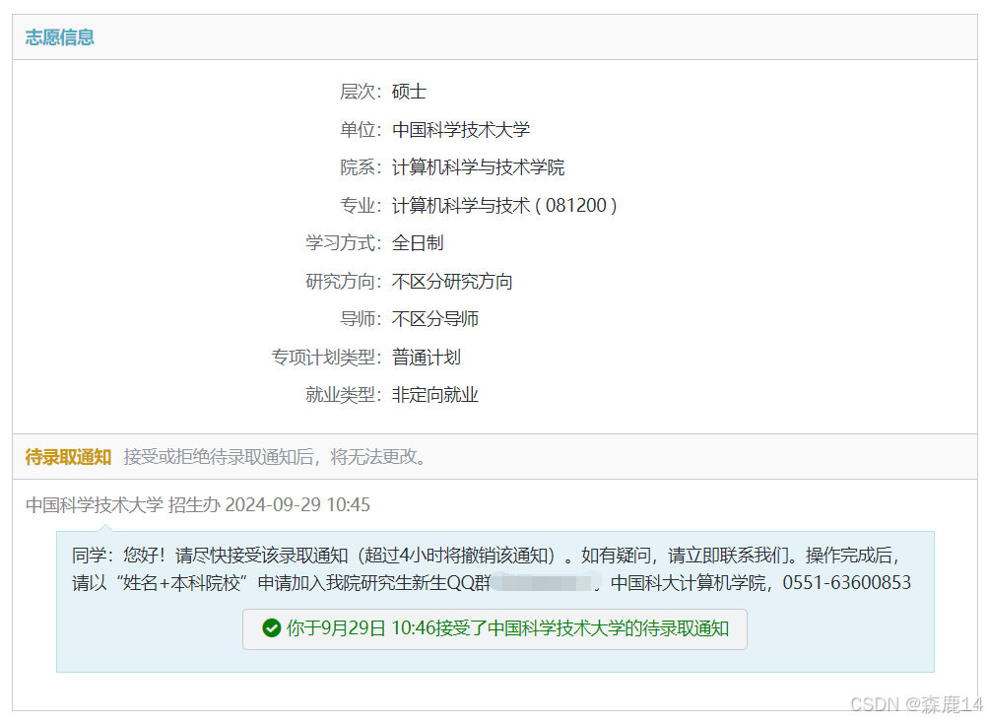Click the label '就业类型:'
This screenshot has height=722, width=987.
344,395
